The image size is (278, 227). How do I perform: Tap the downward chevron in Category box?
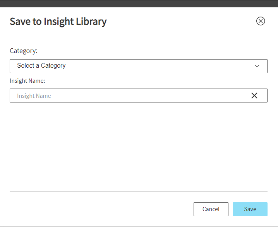[257, 66]
